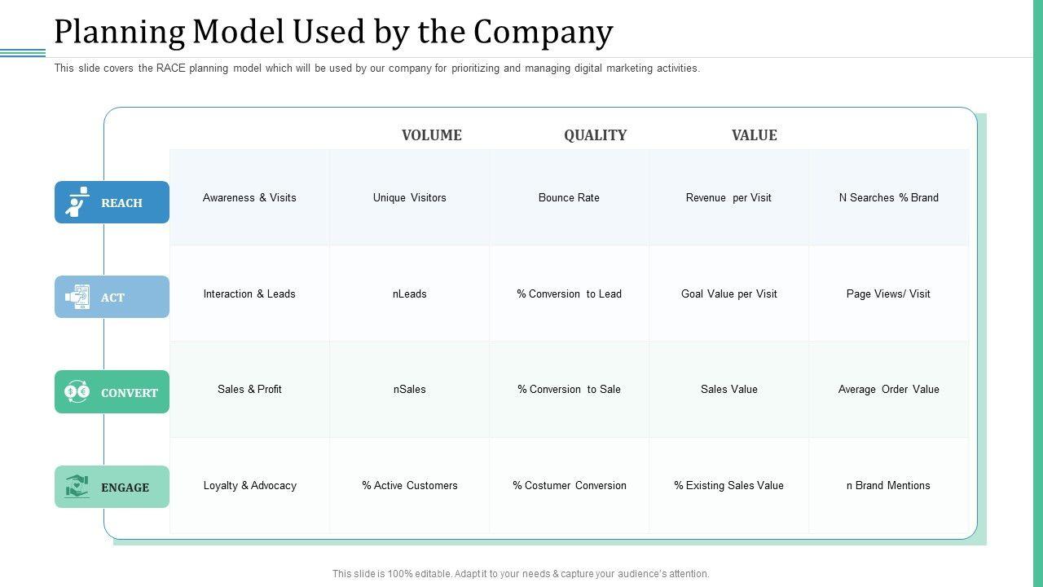Click the RACE planning model subtitle text
This screenshot has height=587, width=1043.
coord(376,68)
